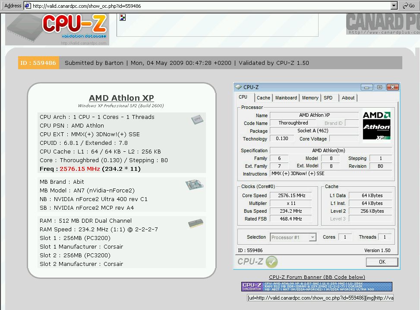
Task: Click the broken image placeholder icon
Action: (x=123, y=17)
